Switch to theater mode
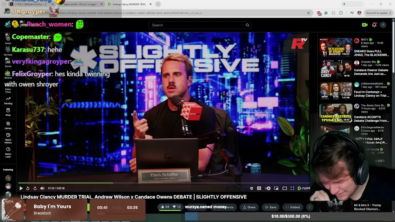Screen dimensions: 395x222 point(285,188)
